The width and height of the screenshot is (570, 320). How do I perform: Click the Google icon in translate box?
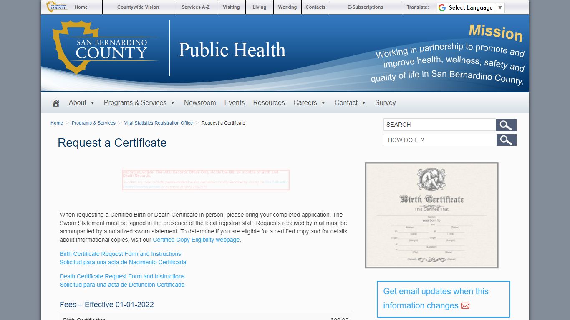(442, 7)
